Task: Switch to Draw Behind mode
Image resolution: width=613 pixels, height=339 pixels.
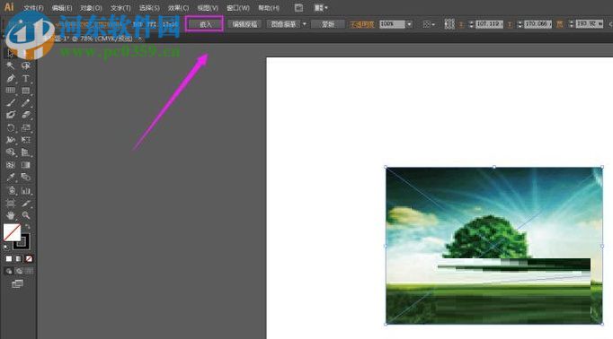Action: pos(19,271)
